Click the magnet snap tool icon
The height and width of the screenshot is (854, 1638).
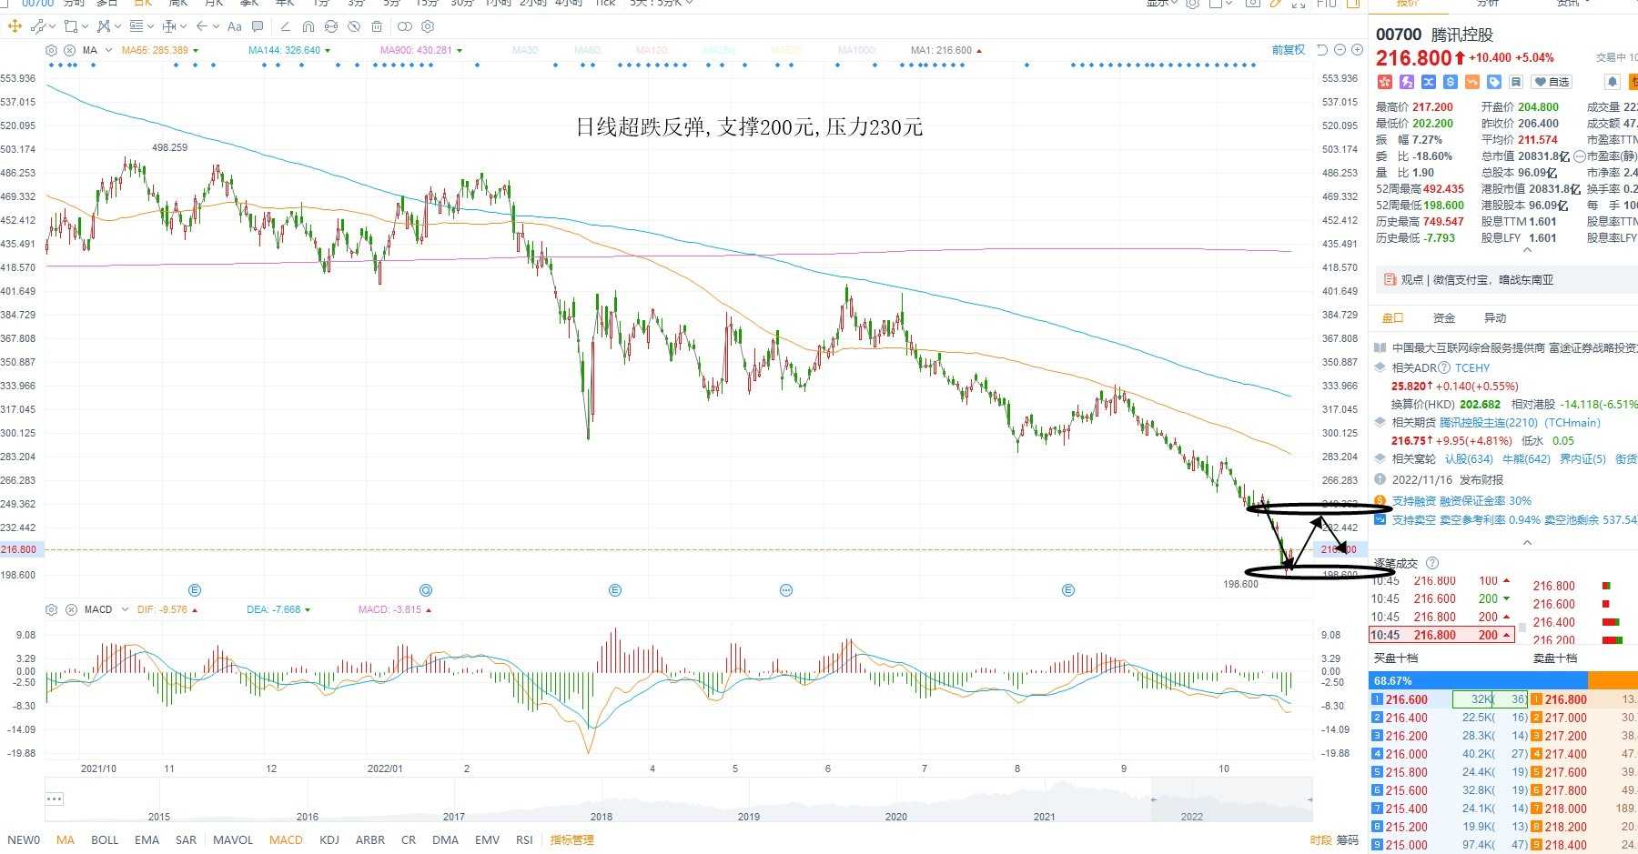point(308,26)
